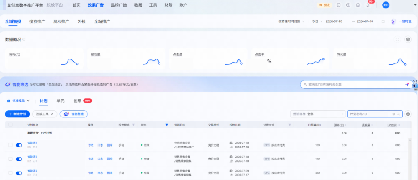This screenshot has width=418, height=180.
Task: Focus the smart filter natural language search box
Action: [x=356, y=84]
